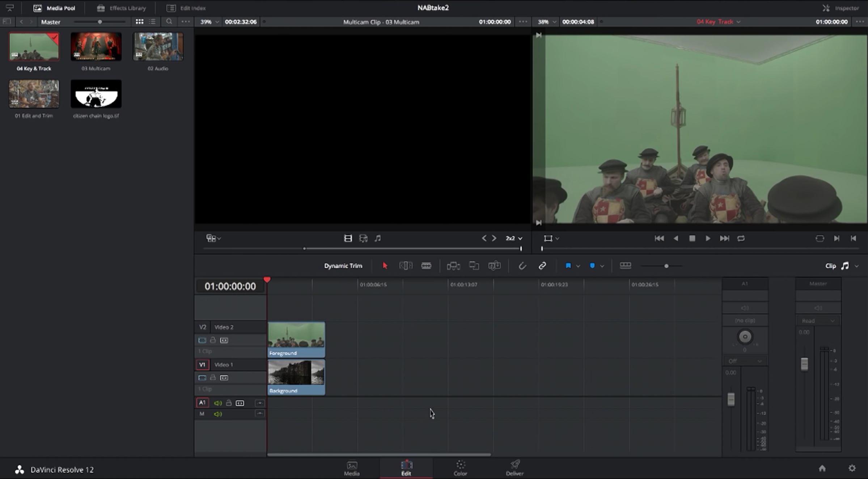This screenshot has width=868, height=479.
Task: Click the Dynamic Trim button
Action: pos(343,265)
